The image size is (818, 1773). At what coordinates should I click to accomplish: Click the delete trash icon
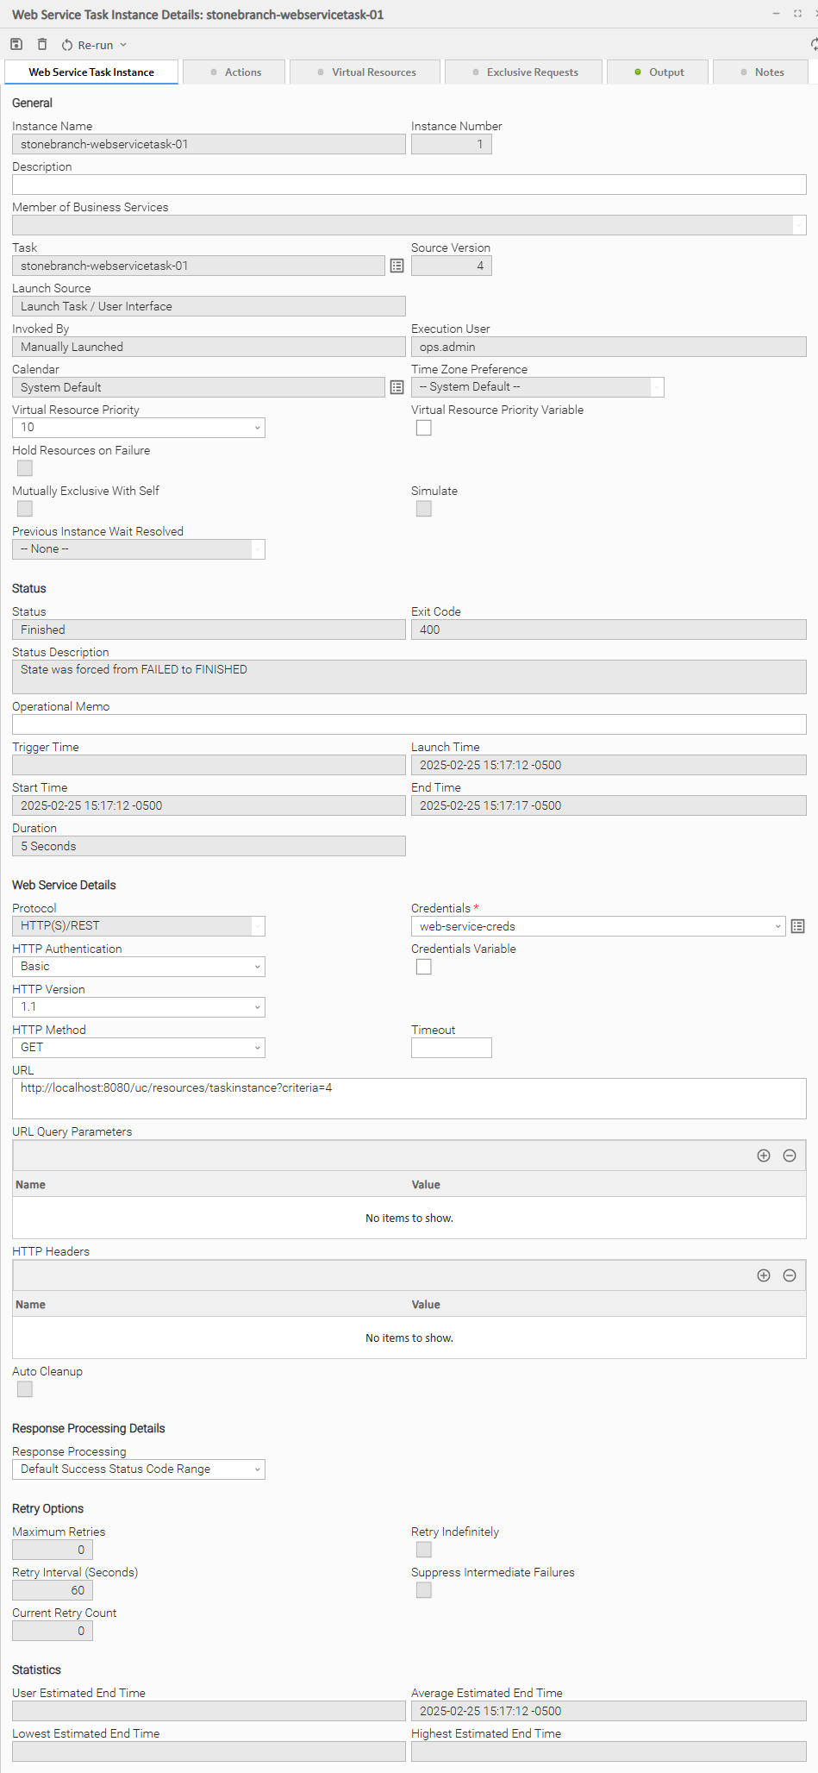42,44
